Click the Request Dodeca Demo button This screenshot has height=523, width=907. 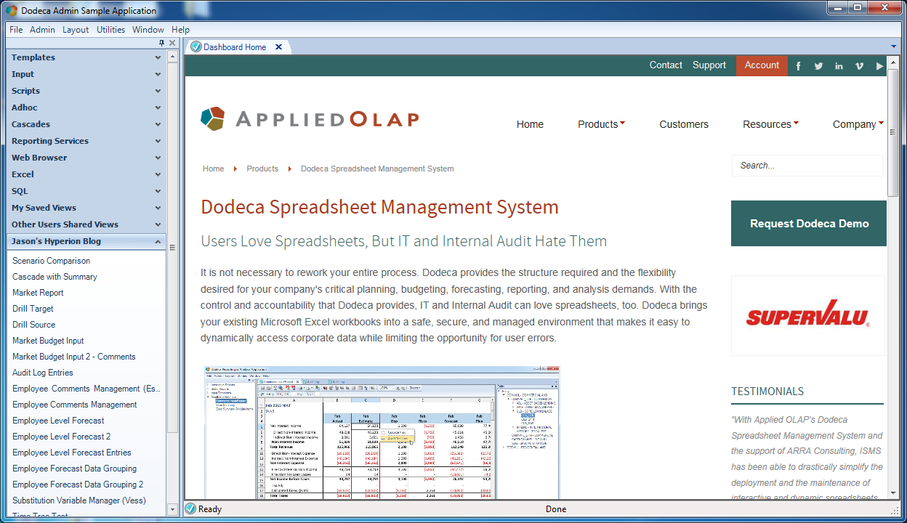pos(809,224)
